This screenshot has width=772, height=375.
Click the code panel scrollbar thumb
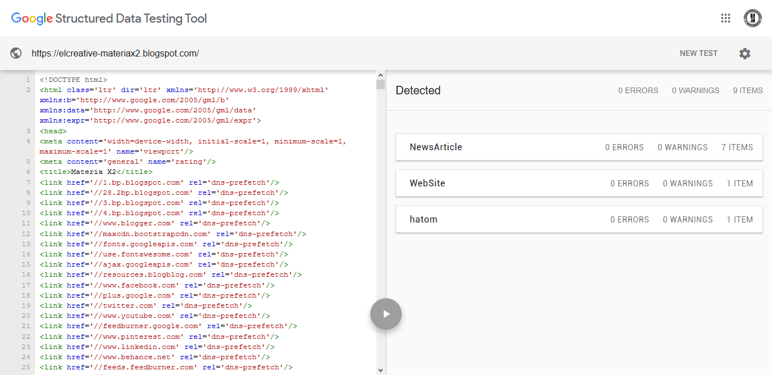(380, 85)
